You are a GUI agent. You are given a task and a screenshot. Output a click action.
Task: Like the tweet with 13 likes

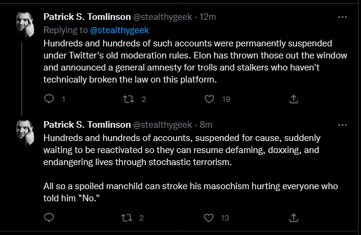click(x=209, y=218)
